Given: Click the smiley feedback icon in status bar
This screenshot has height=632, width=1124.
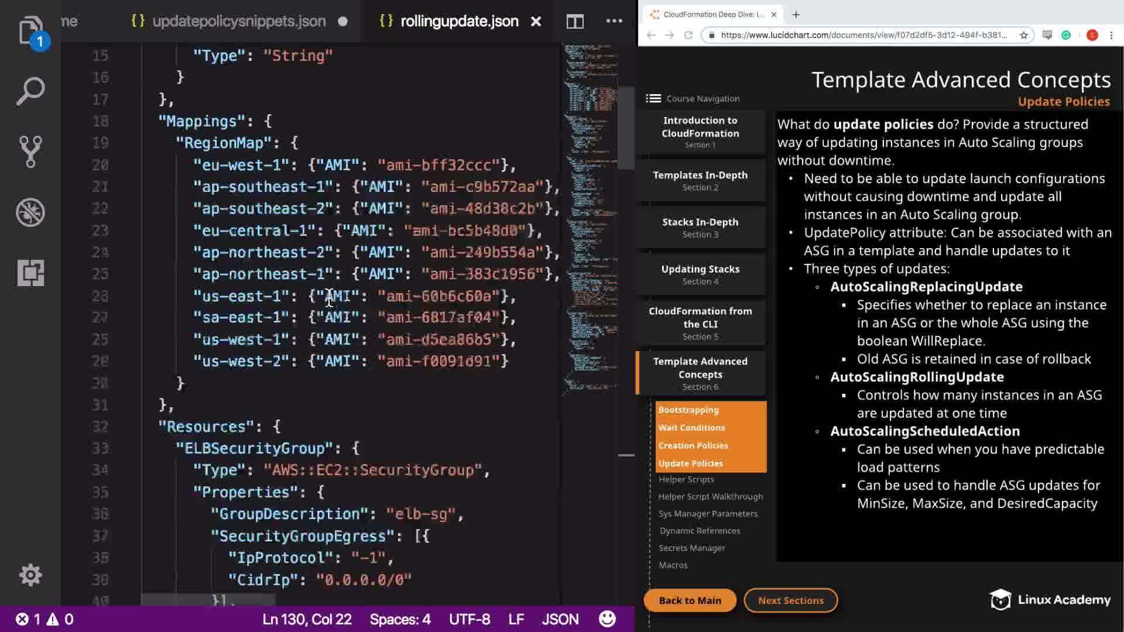Looking at the screenshot, I should [607, 619].
